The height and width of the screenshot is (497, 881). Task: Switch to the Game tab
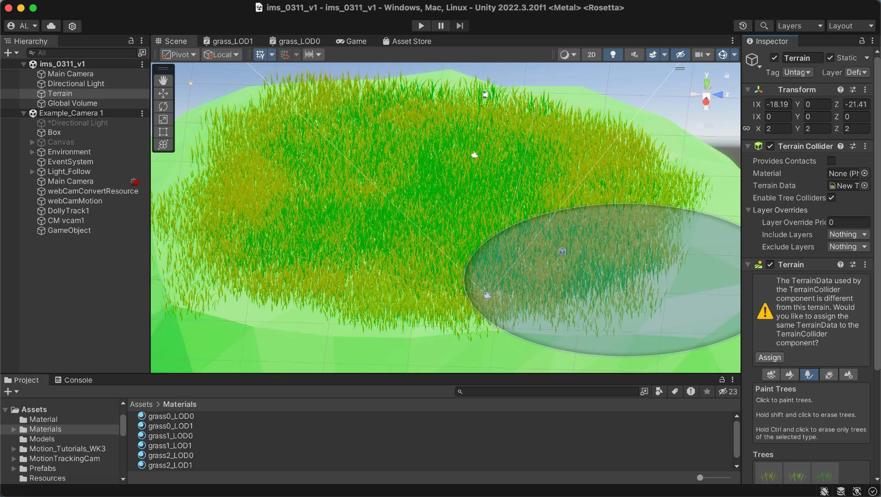coord(351,41)
